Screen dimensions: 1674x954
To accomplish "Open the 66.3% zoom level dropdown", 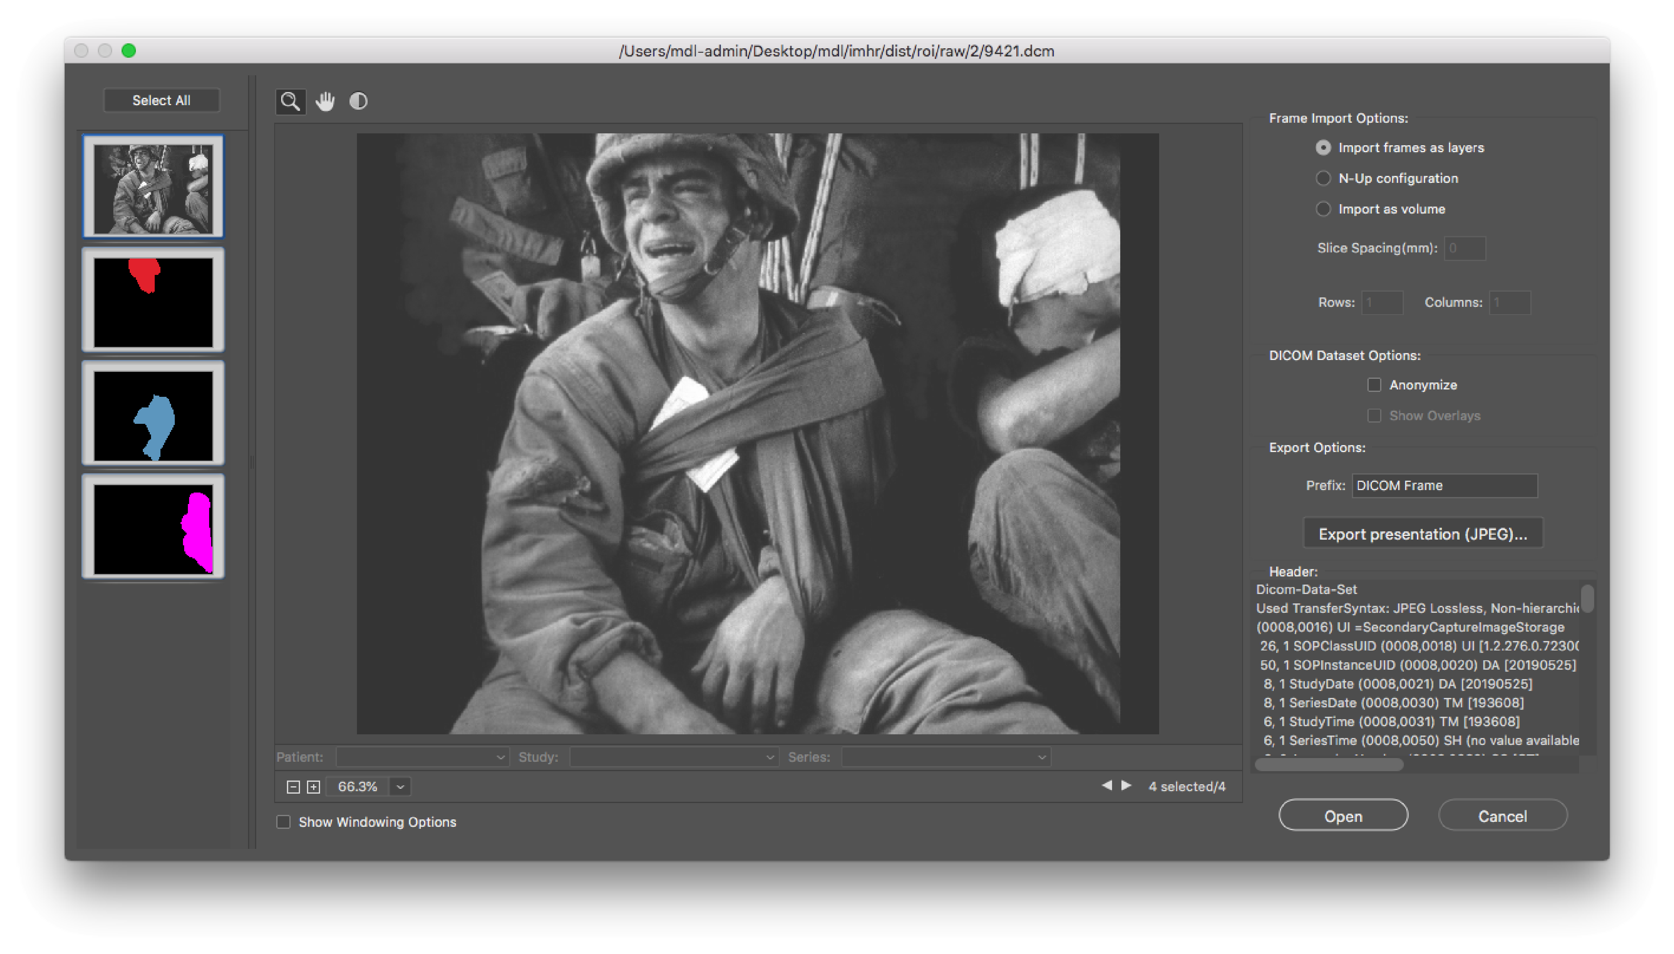I will [x=400, y=787].
